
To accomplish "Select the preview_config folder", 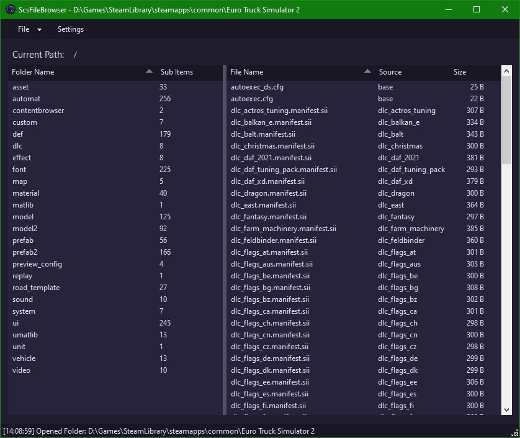I will coord(115,264).
